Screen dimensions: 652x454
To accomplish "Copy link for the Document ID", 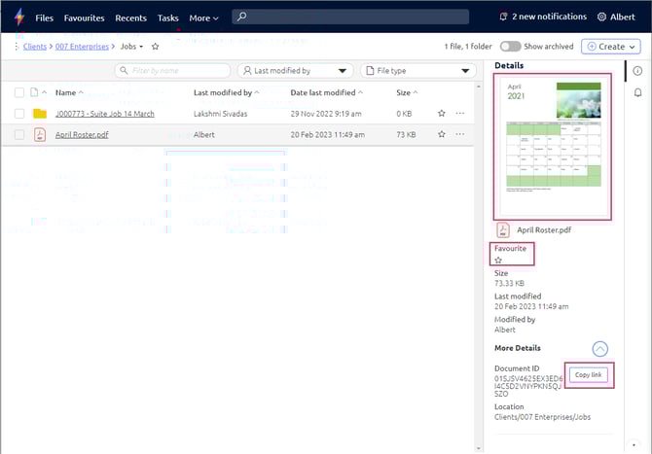I will 588,374.
